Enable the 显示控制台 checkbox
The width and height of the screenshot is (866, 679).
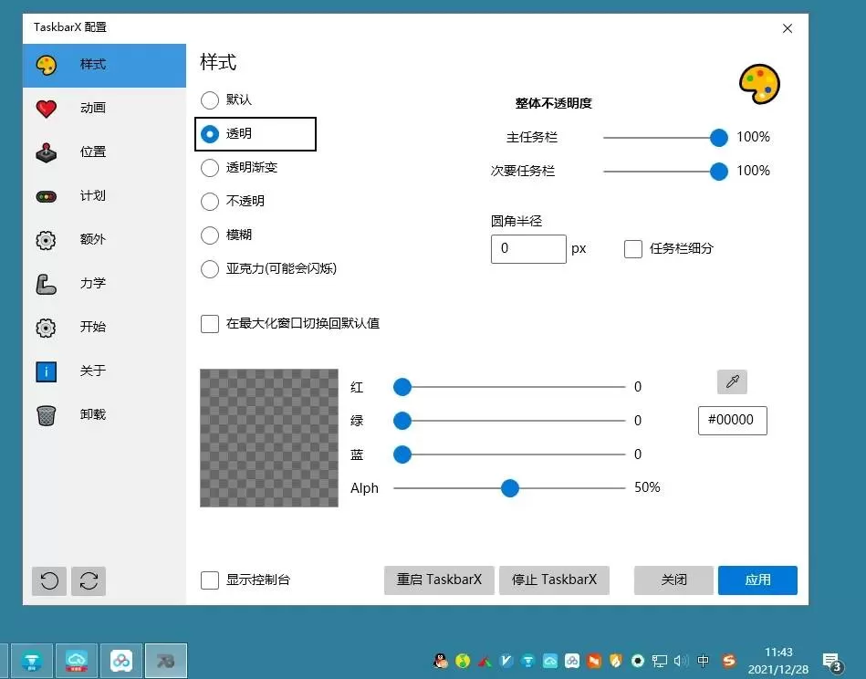pyautogui.click(x=209, y=580)
